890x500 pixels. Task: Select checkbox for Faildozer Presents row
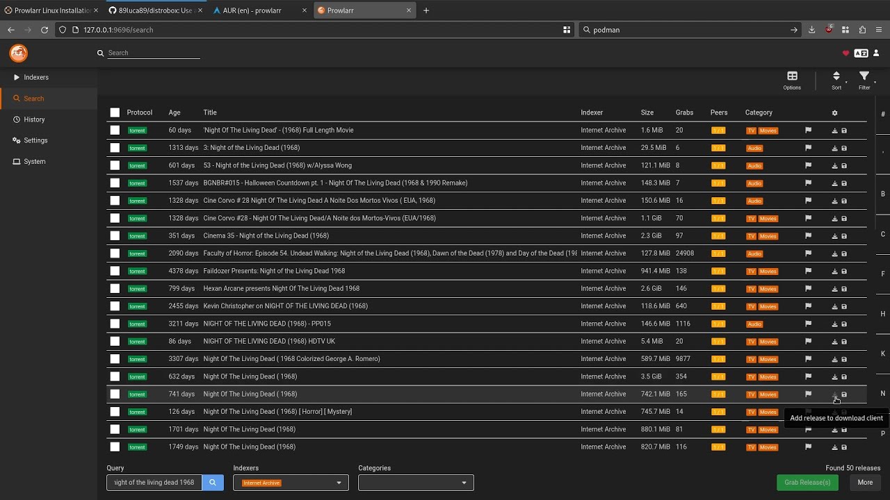(115, 271)
